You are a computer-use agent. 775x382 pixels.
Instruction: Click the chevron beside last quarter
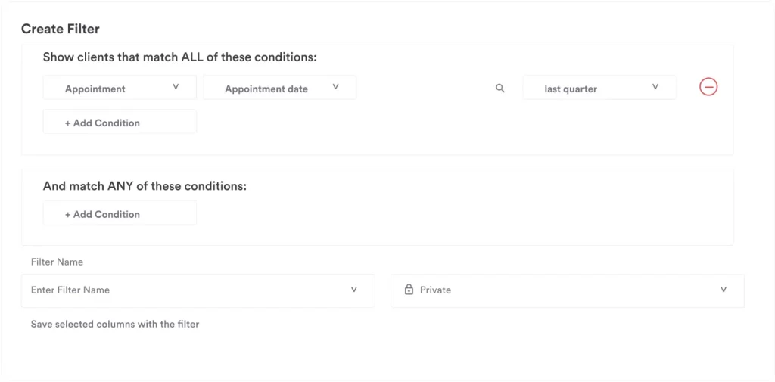(x=655, y=88)
